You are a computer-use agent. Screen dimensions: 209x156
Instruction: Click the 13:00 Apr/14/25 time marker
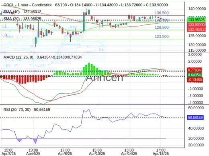pos(129,152)
